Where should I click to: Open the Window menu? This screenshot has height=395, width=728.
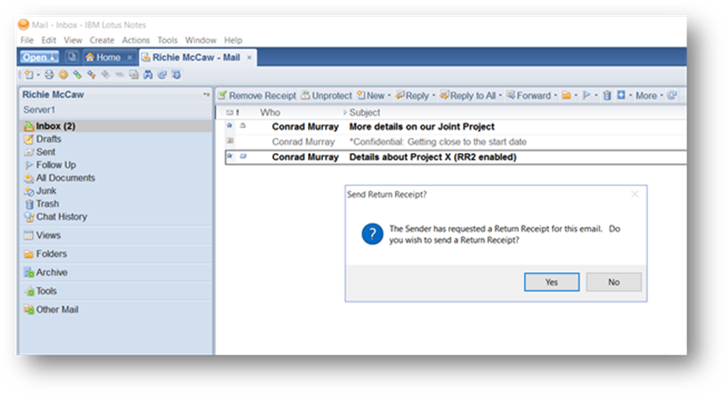pos(200,40)
